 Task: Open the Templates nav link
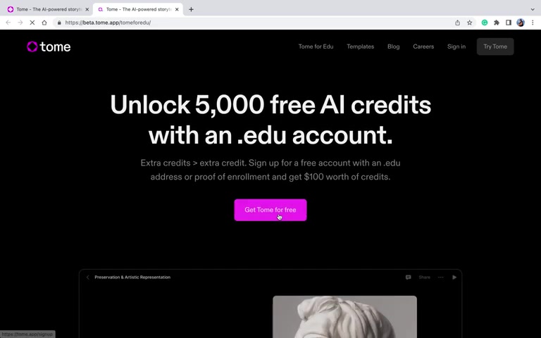(x=360, y=46)
